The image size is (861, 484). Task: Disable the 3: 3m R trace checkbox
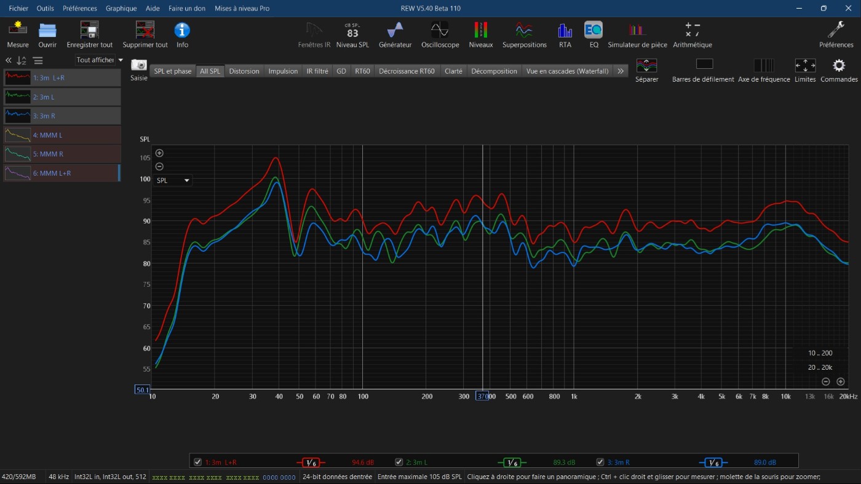600,463
